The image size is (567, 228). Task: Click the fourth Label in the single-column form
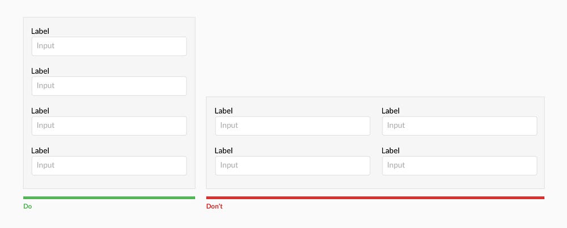coord(40,151)
